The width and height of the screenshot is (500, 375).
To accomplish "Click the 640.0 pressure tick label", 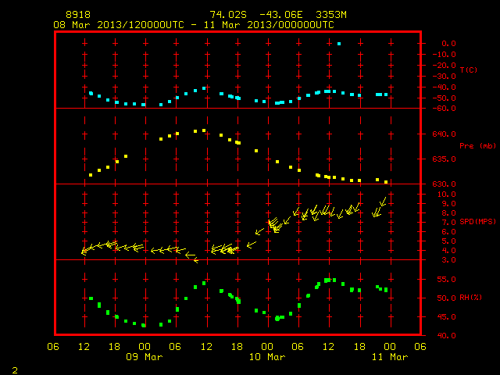I will click(x=444, y=134).
